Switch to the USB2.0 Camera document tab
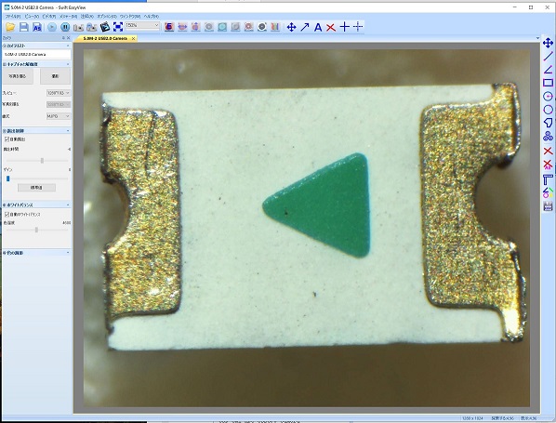The height and width of the screenshot is (423, 556). pos(105,38)
